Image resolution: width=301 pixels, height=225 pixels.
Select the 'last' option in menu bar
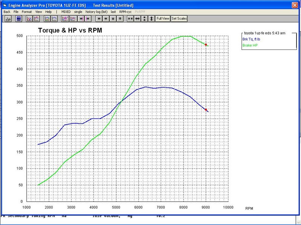click(x=113, y=12)
